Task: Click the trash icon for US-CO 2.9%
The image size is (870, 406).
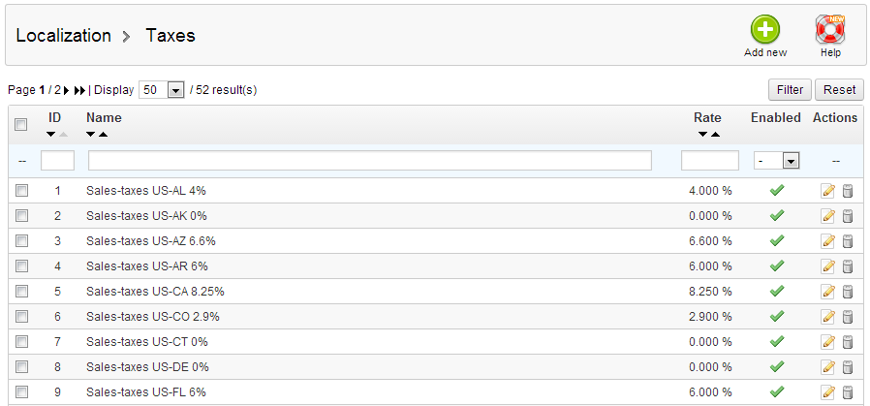Action: 847,317
